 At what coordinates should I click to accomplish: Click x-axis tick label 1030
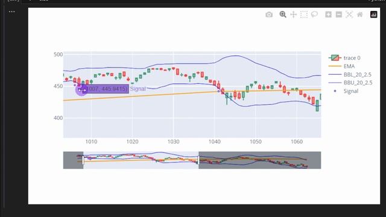click(x=173, y=142)
